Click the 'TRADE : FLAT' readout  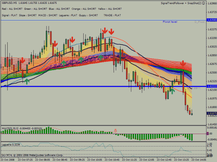(112, 15)
